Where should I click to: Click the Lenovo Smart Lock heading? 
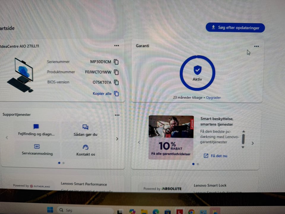pyautogui.click(x=210, y=185)
